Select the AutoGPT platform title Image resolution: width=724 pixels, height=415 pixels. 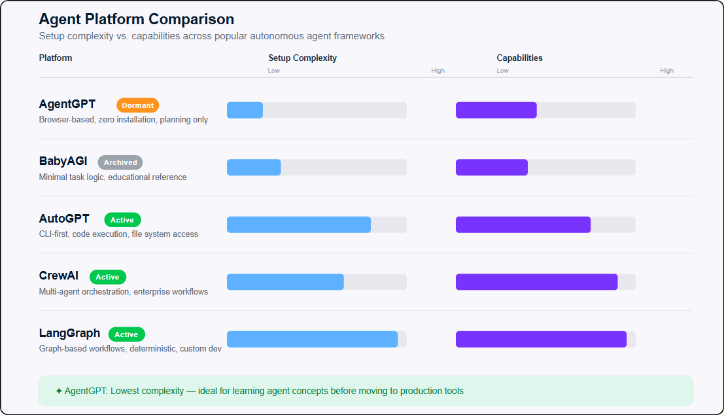pos(64,219)
